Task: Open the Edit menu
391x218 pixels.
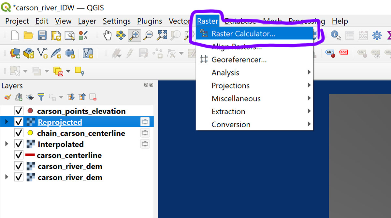Action: click(42, 21)
